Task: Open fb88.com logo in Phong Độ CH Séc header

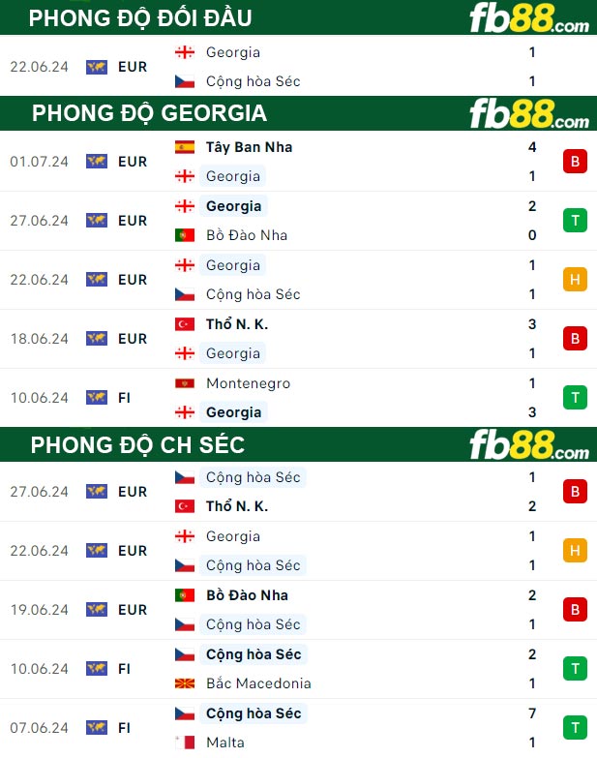Action: point(529,444)
